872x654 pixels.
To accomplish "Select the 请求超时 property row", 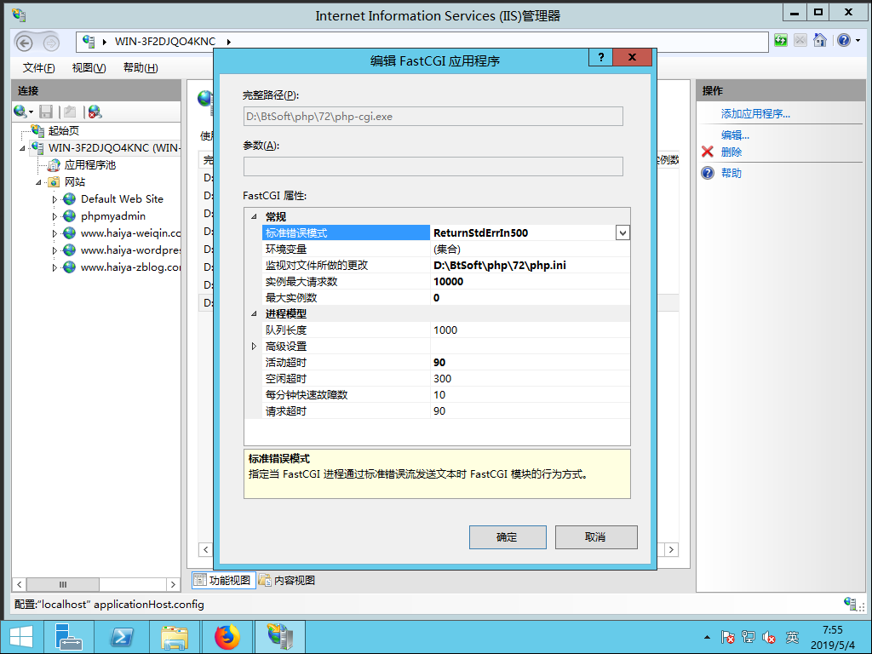I will pos(446,411).
